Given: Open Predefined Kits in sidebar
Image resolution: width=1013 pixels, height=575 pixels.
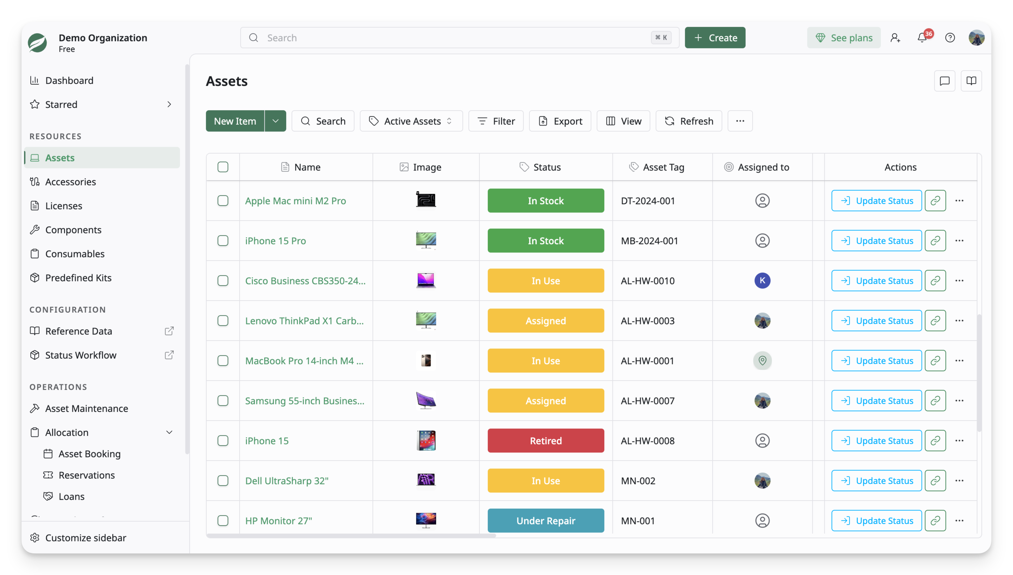Looking at the screenshot, I should click(102, 278).
